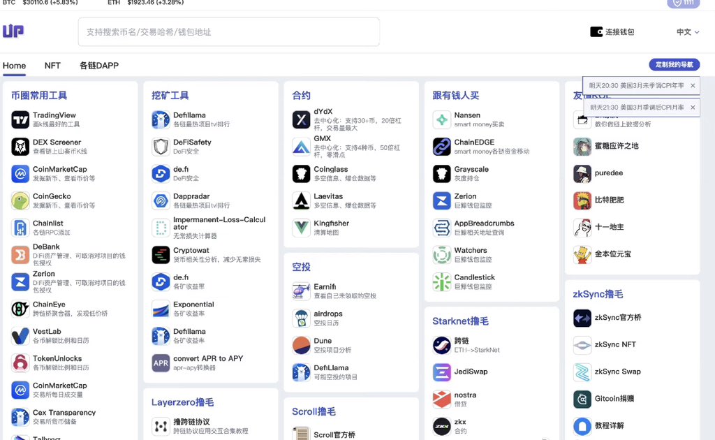Click the 挖矿工具 section heading
715x440 pixels.
pos(170,95)
